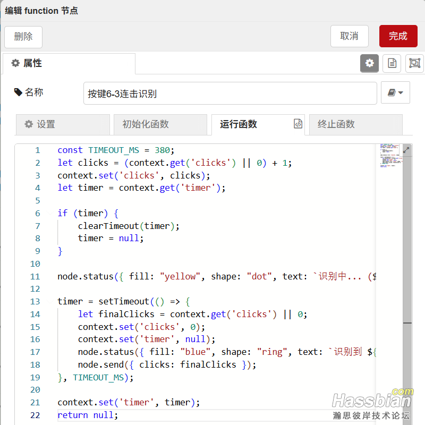The width and height of the screenshot is (425, 425).
Task: Click the line "context.set('clicks', 0);"
Action: pyautogui.click(x=141, y=327)
